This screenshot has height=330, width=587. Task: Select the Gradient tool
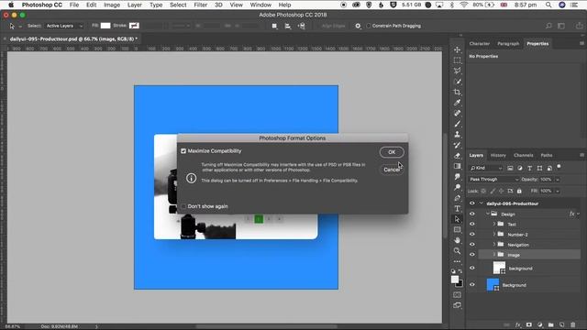457,166
